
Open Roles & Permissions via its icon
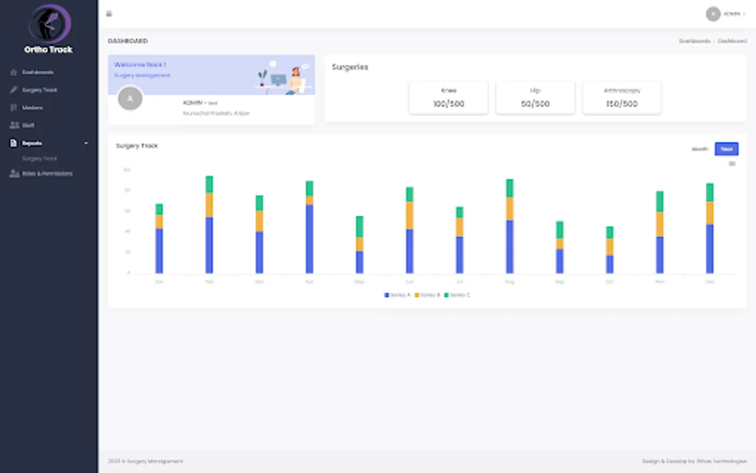14,173
